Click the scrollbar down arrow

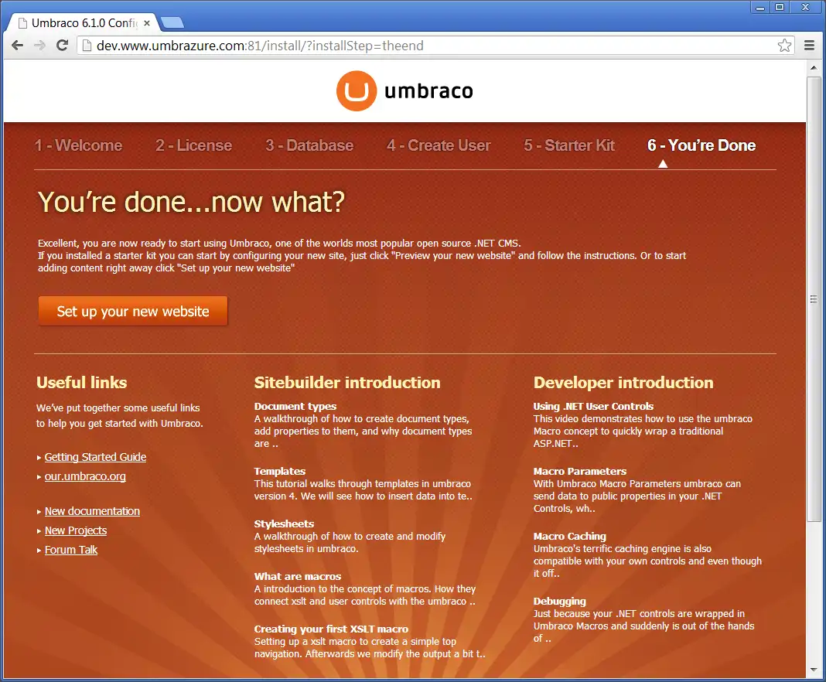(x=814, y=670)
